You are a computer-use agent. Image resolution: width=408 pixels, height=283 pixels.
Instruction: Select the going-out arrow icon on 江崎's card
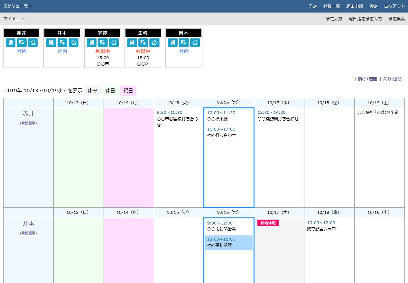[x=143, y=43]
